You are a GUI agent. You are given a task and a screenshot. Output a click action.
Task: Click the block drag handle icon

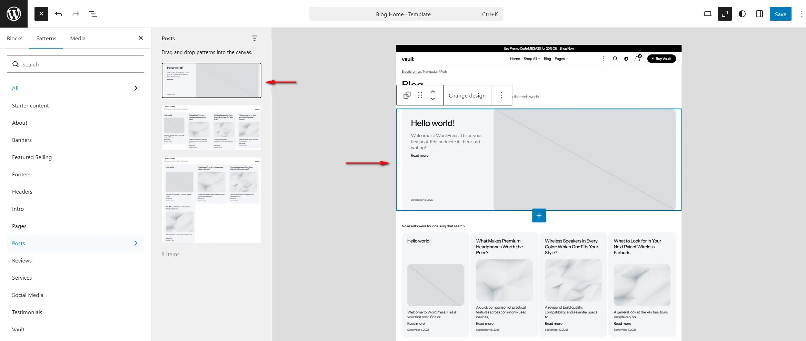coord(420,95)
